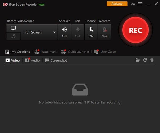Switch to audio-only recording music note icon
Image resolution: width=160 pixels, height=133 pixels.
click(x=13, y=36)
